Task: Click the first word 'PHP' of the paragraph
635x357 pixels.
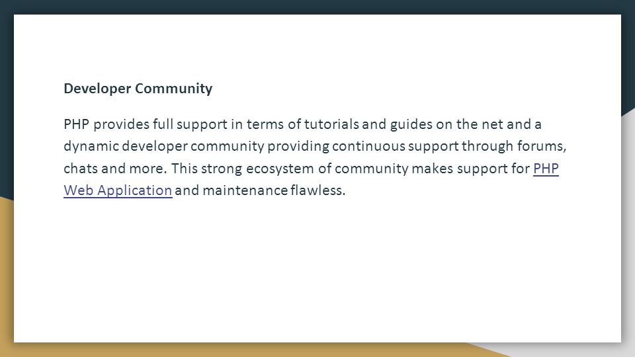Action: pyautogui.click(x=76, y=124)
